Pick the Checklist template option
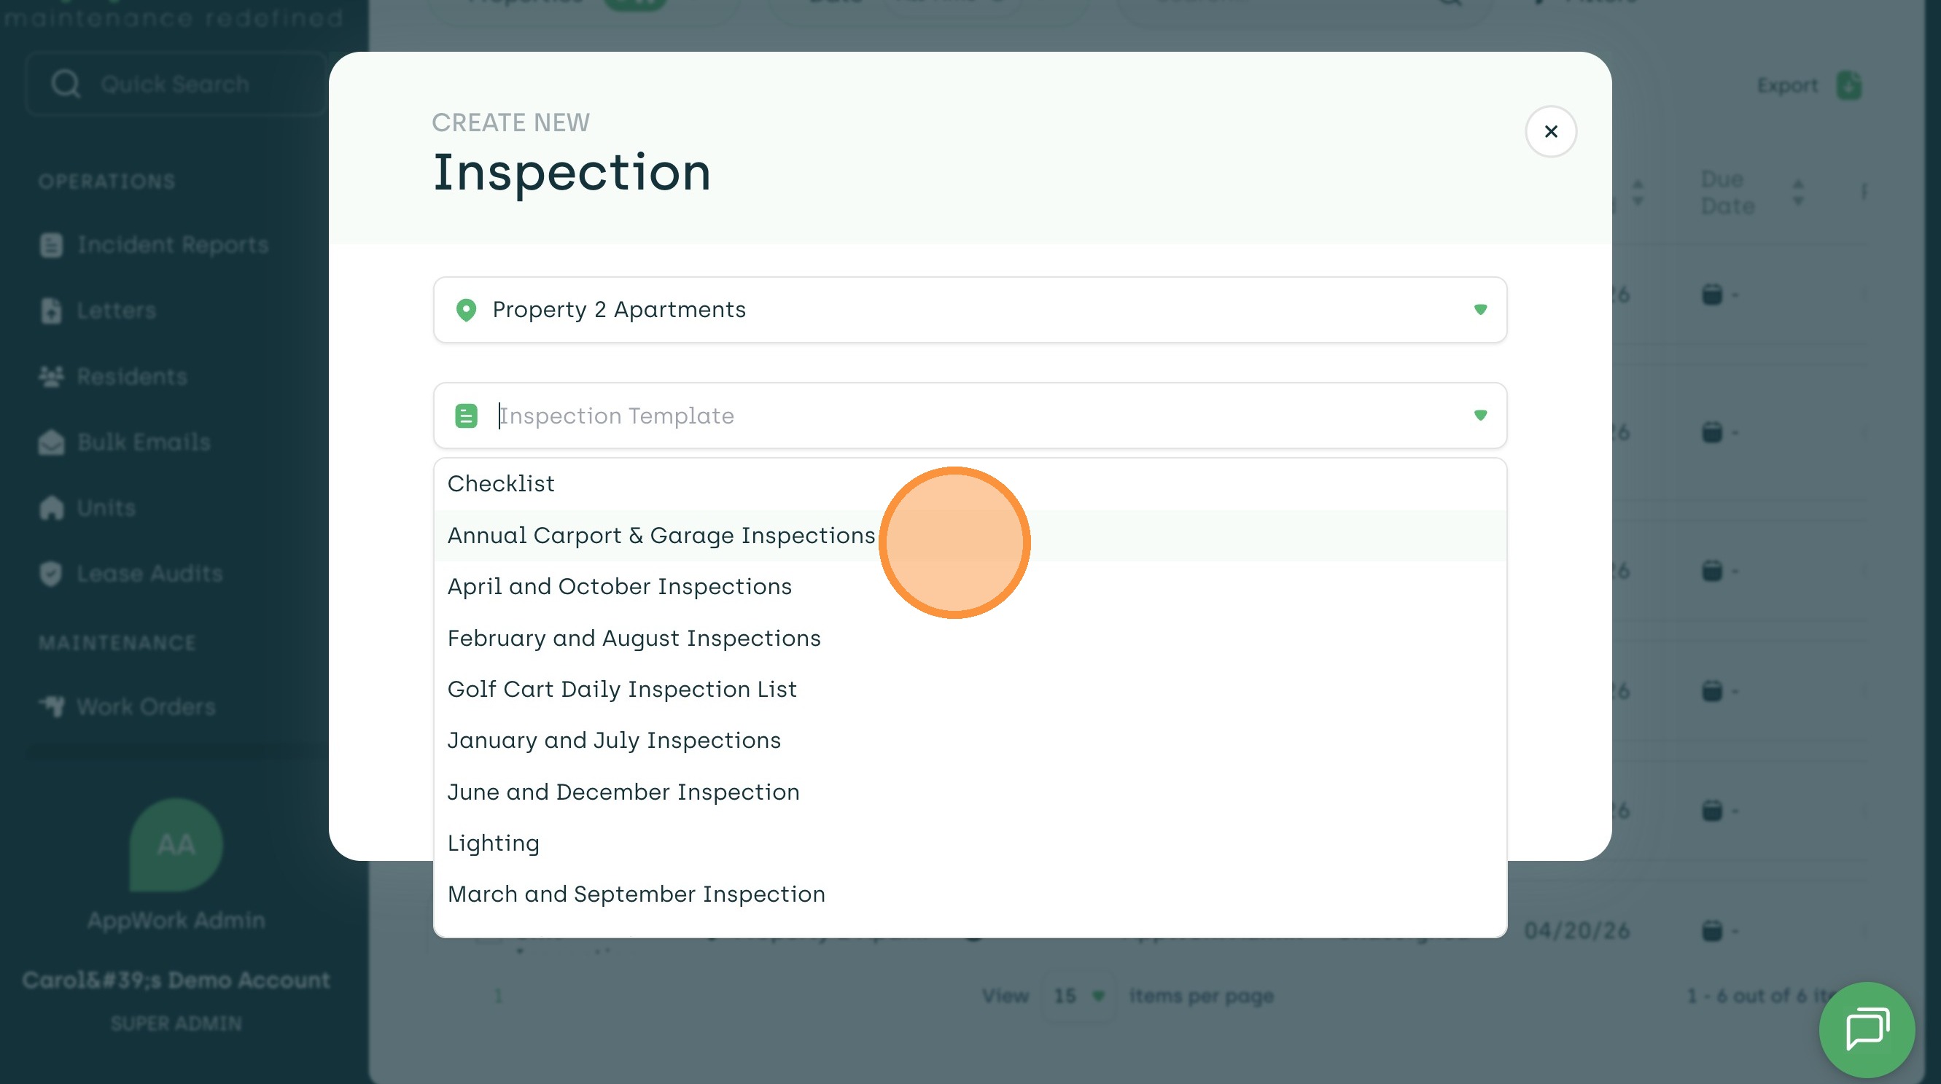Screen dimensions: 1941x1084 (501, 483)
